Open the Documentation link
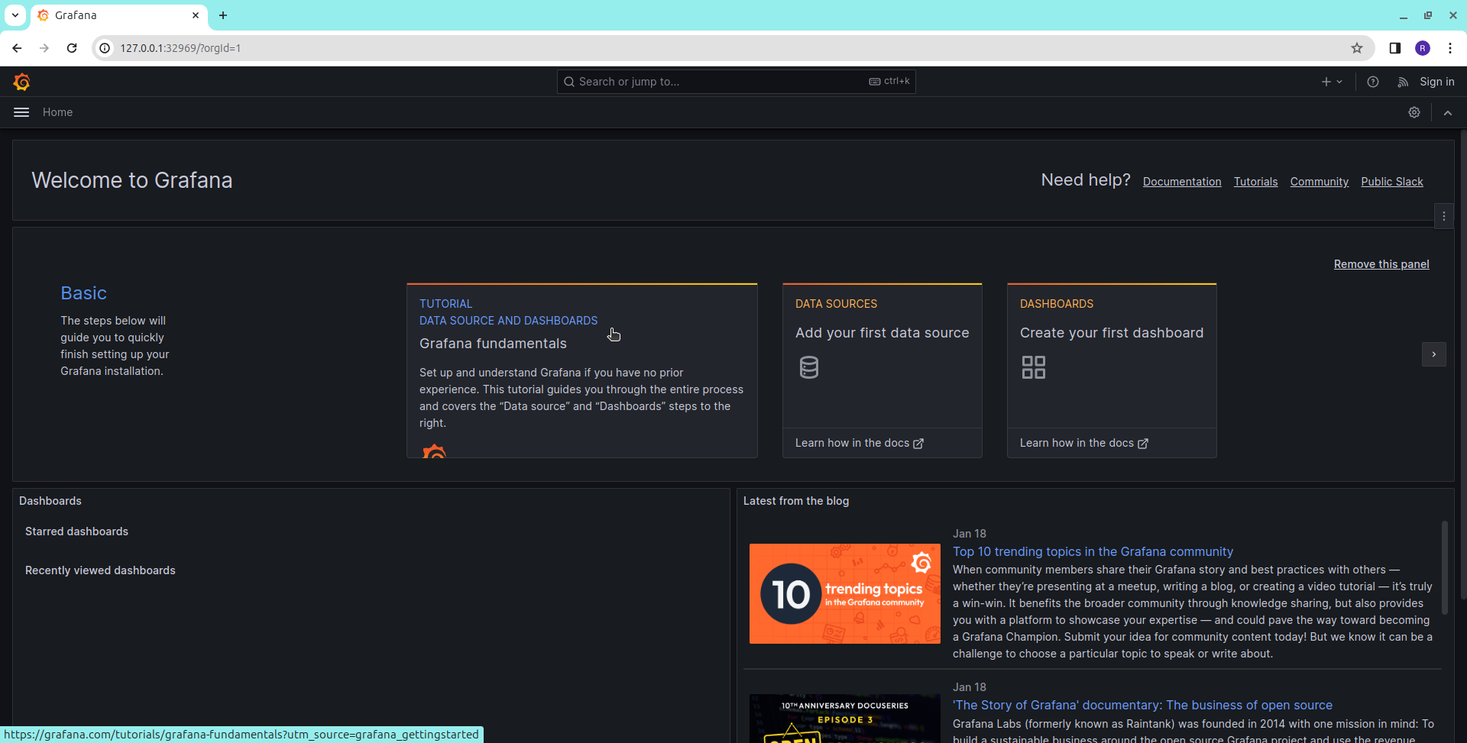The image size is (1467, 743). point(1182,182)
